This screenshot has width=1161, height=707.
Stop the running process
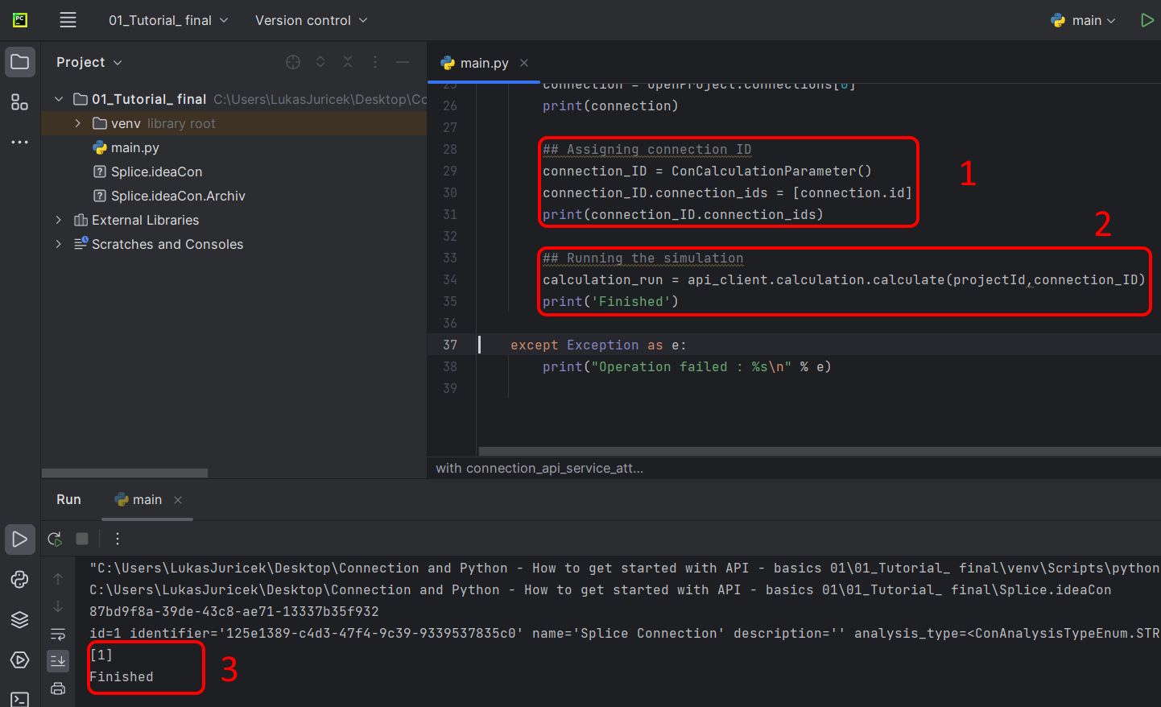pyautogui.click(x=81, y=539)
